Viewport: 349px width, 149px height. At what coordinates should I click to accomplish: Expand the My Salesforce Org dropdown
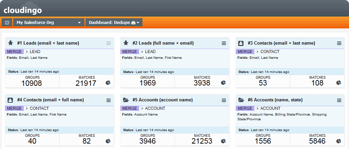click(x=49, y=23)
